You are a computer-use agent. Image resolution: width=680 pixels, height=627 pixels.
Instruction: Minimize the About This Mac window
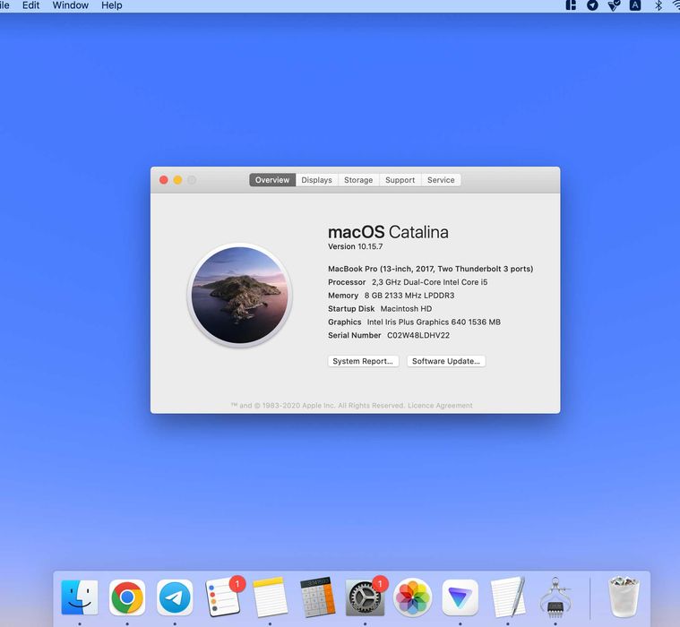point(177,180)
